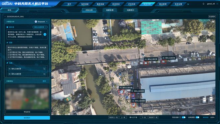Viewport: 220px width, 124px height.
Task: Open the Deepseek model dropdown
Action: tap(41, 22)
